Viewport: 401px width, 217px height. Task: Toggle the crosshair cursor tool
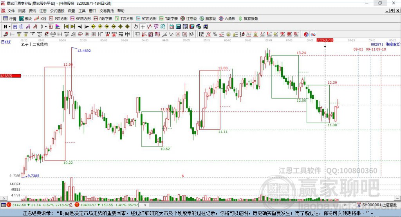[143, 27]
